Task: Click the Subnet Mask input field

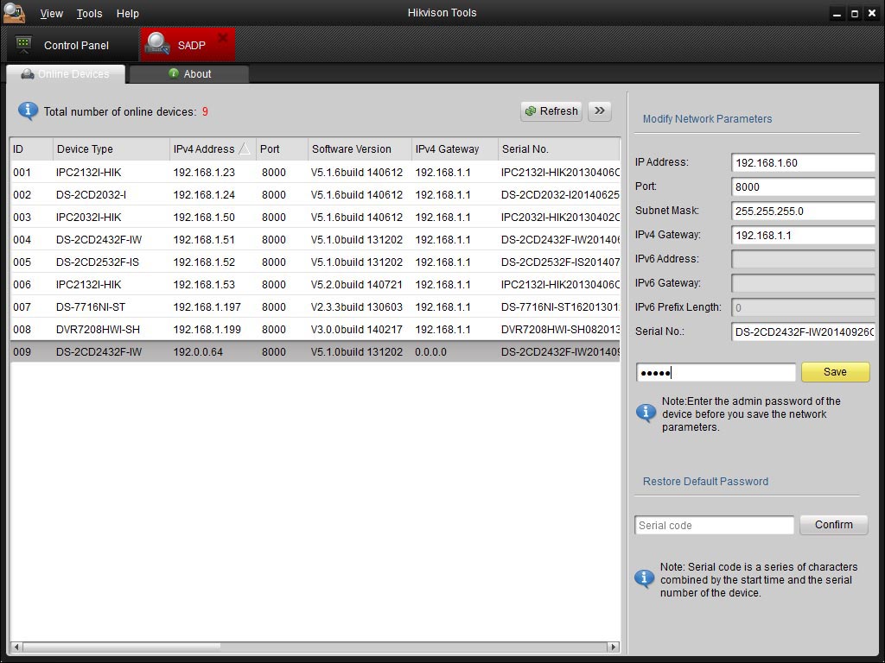Action: click(803, 212)
